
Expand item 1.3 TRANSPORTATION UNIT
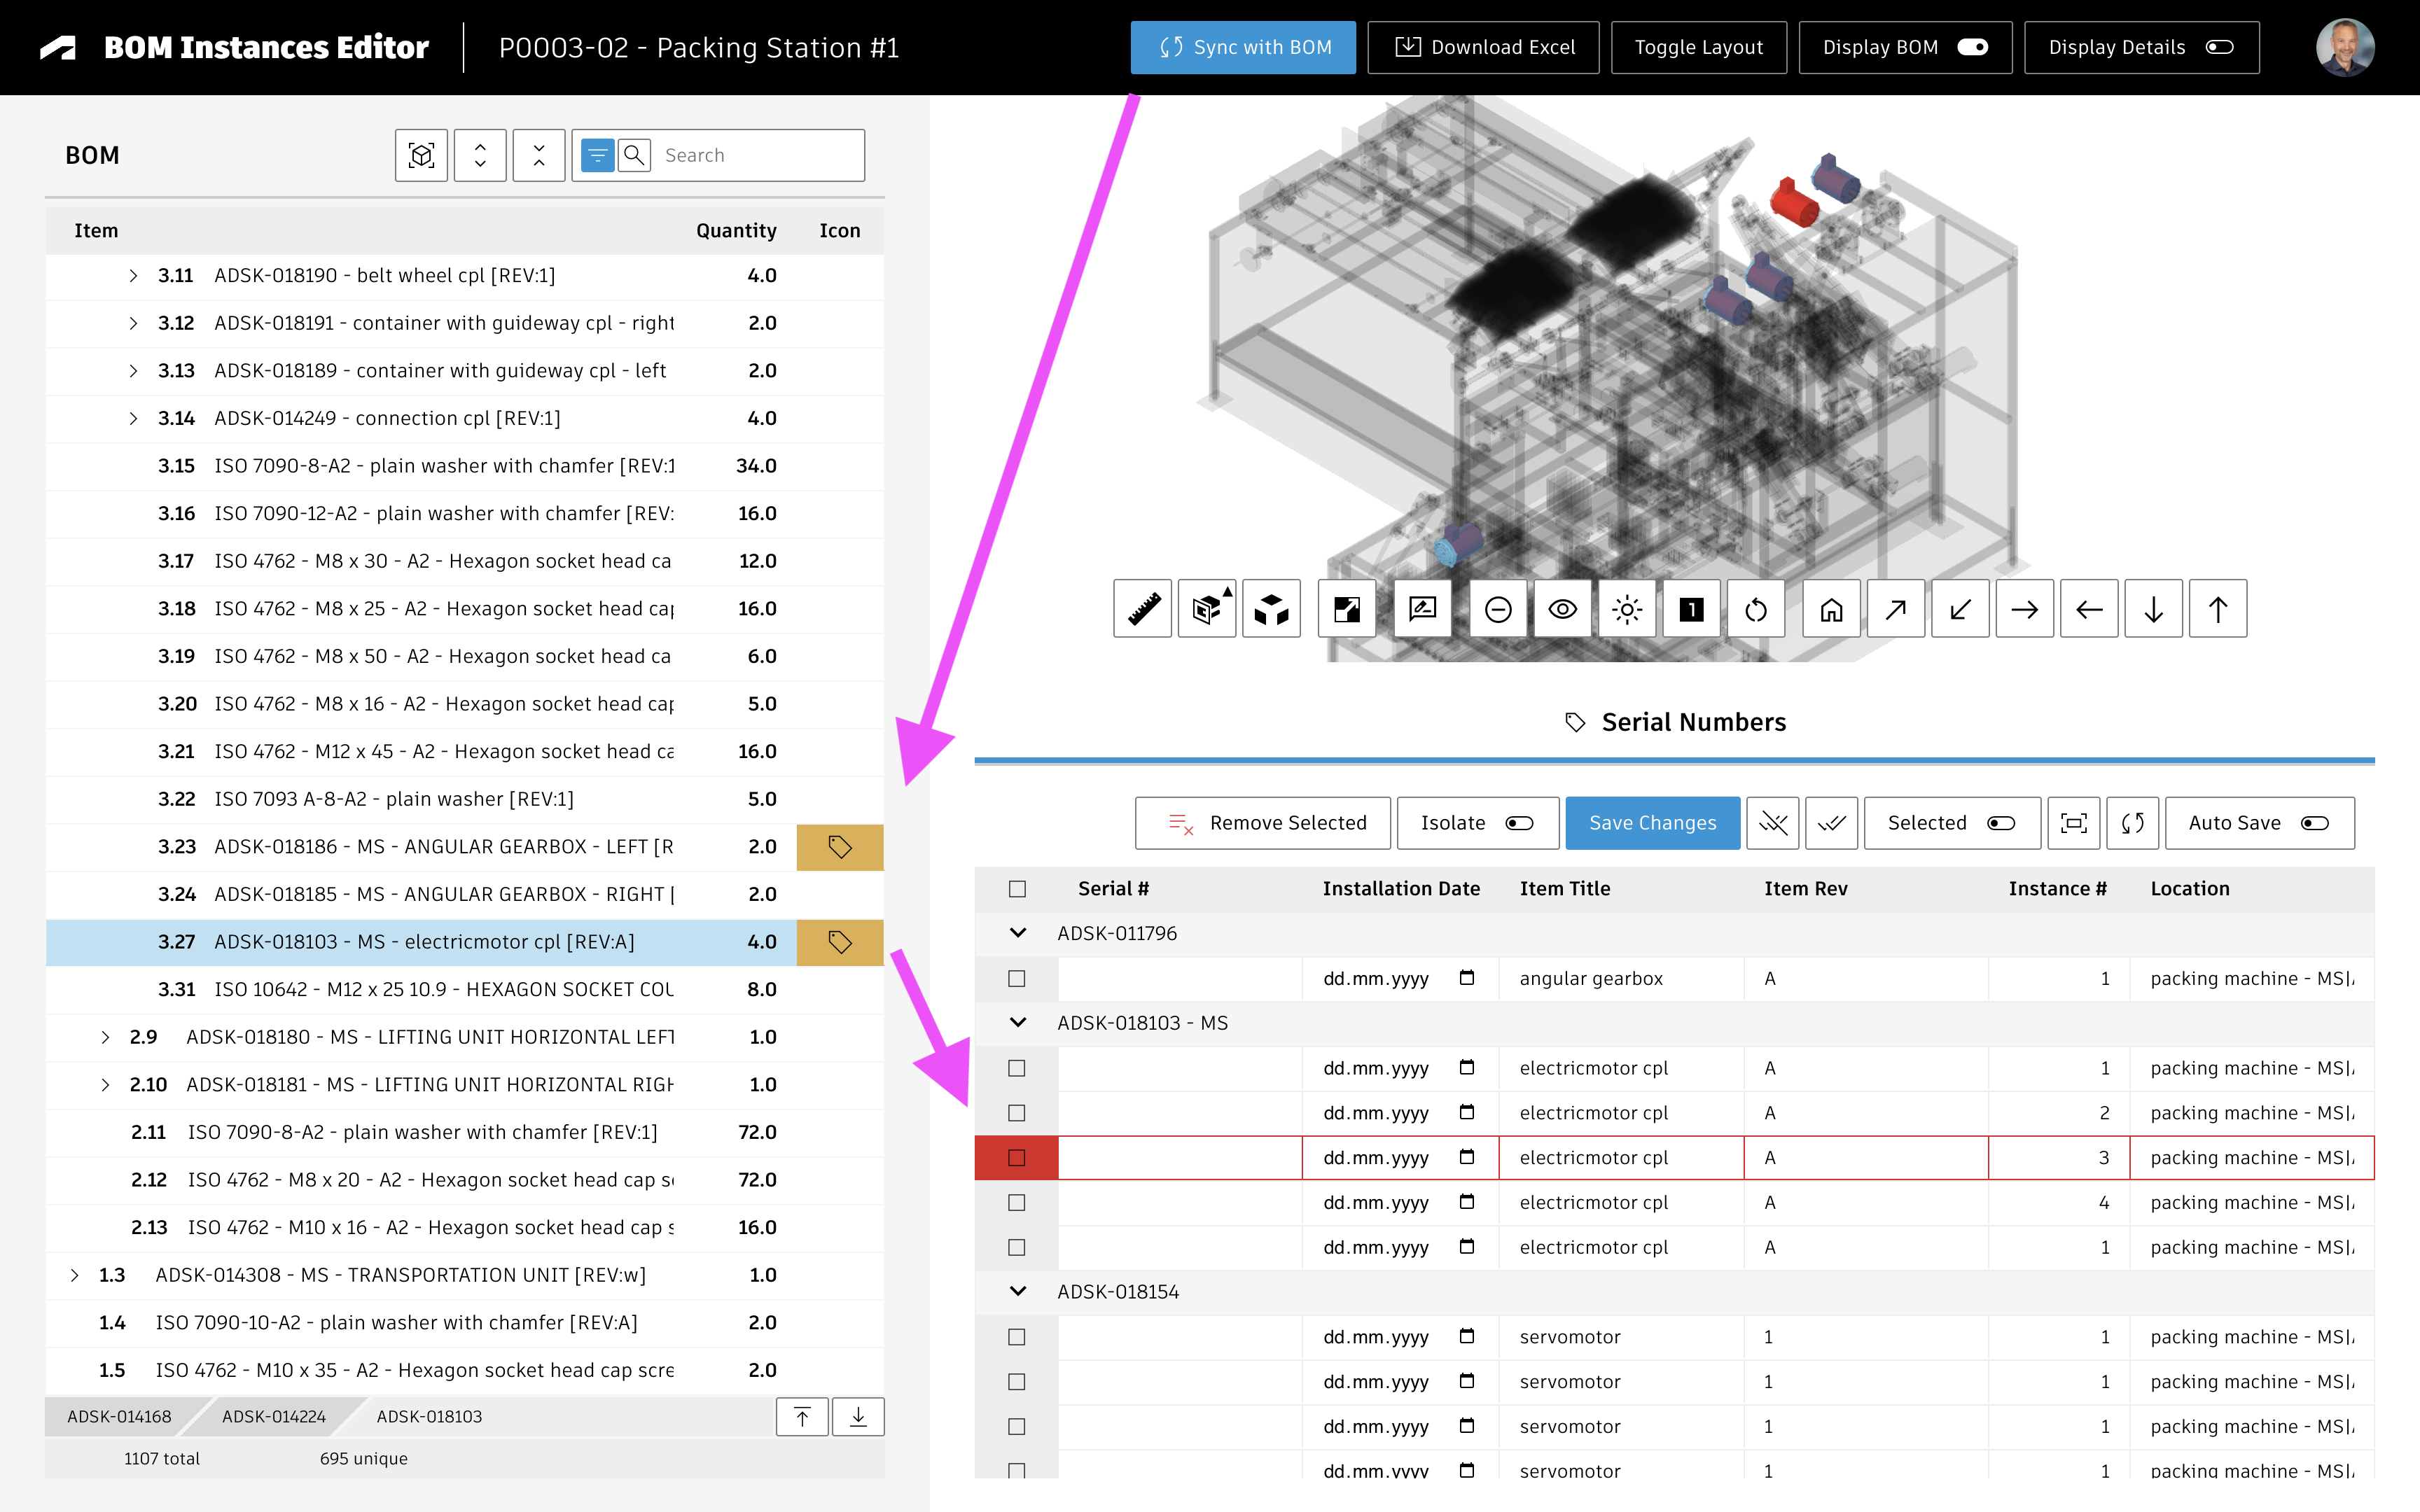click(74, 1275)
